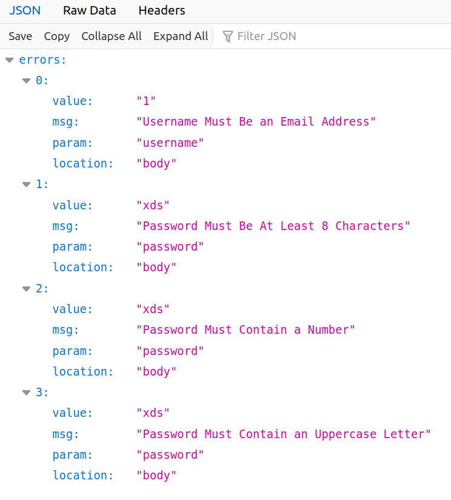Click the Copy button
The height and width of the screenshot is (500, 451).
click(x=56, y=36)
